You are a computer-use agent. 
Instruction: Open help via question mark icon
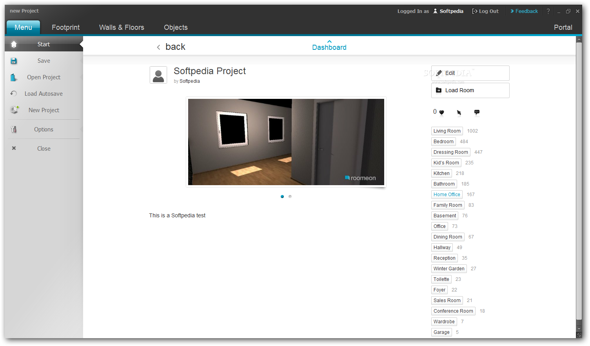click(x=548, y=11)
